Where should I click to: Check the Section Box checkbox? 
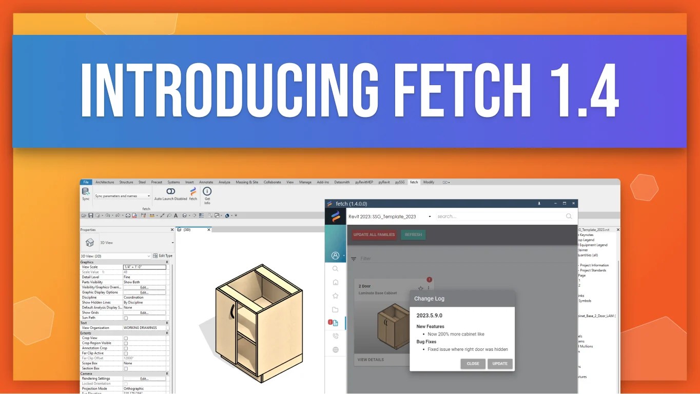tap(126, 368)
